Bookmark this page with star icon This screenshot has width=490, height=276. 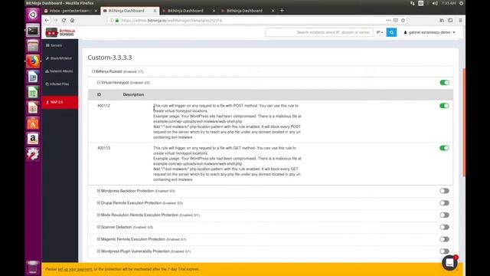(x=403, y=21)
